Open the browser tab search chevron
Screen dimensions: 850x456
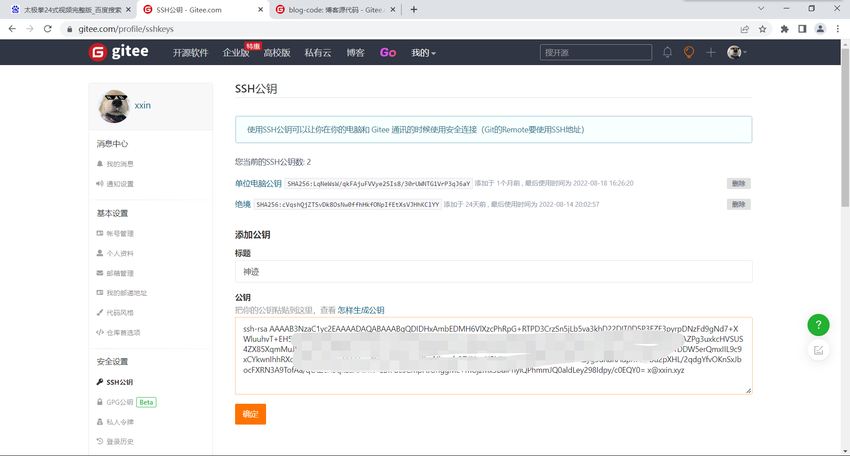(761, 8)
